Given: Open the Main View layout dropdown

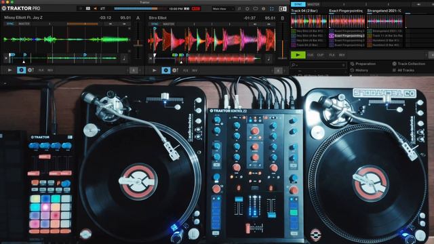Looking at the screenshot, I should [223, 9].
